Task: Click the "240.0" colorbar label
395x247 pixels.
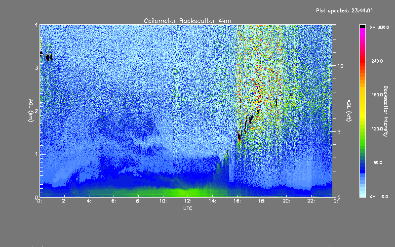Action: click(377, 61)
